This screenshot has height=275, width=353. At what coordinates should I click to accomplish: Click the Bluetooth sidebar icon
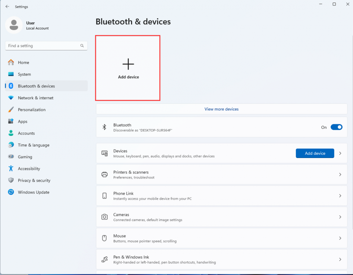11,86
